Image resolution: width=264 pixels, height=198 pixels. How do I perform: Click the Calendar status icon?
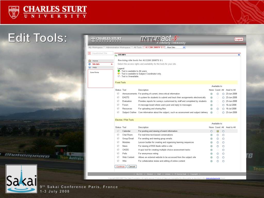click(118, 131)
